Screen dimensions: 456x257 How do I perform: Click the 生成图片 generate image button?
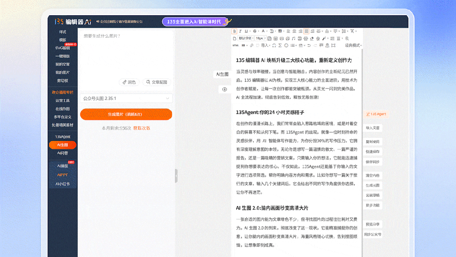126,114
